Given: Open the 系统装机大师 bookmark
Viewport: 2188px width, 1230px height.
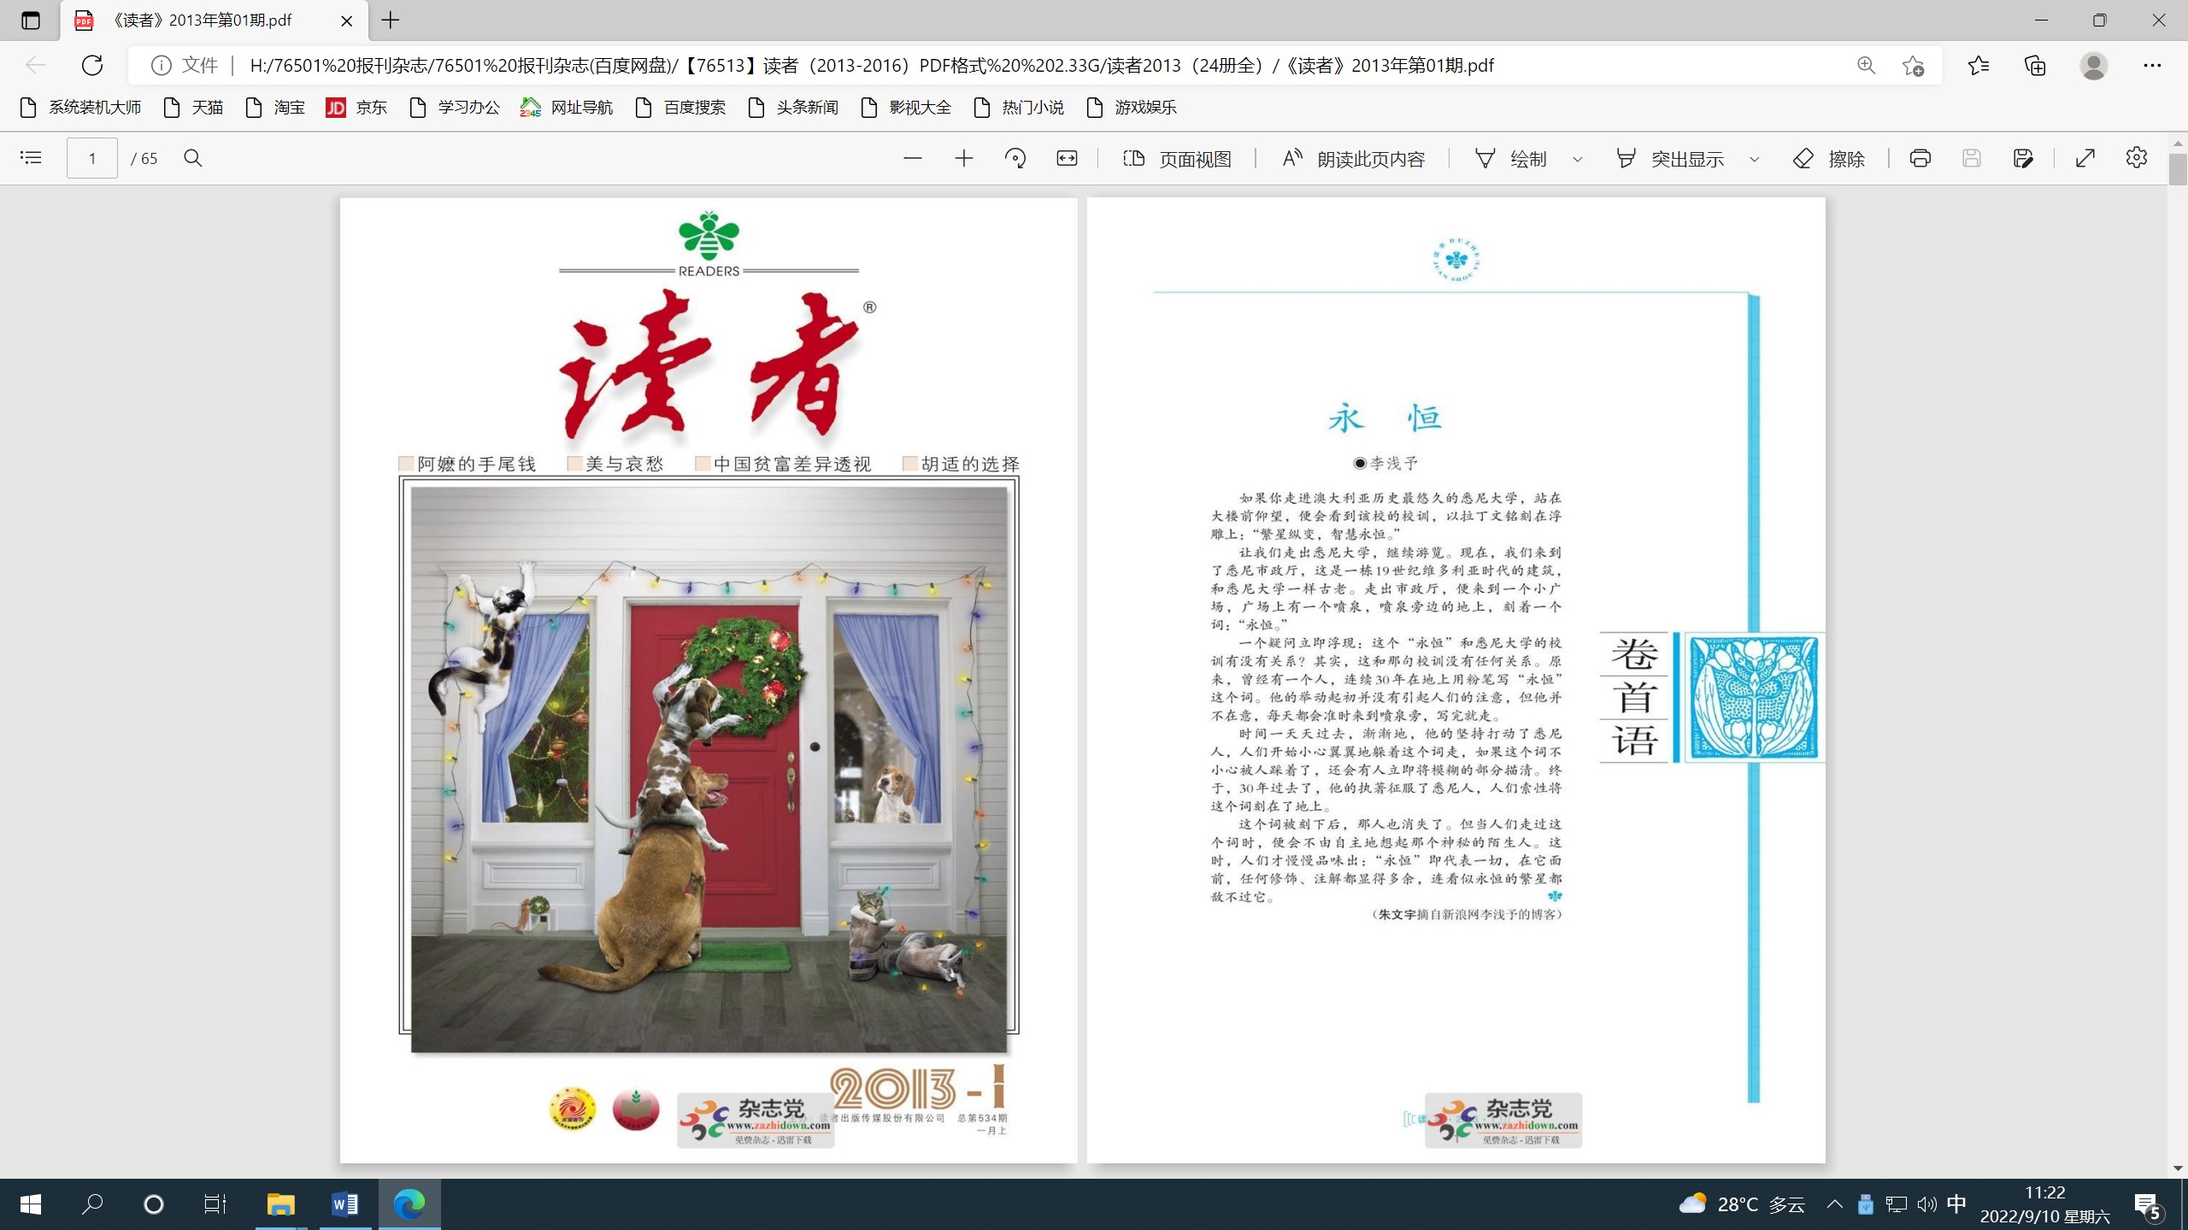Looking at the screenshot, I should coord(80,108).
